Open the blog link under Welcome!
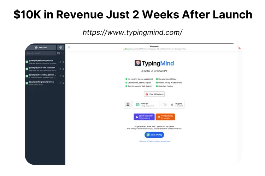Viewport: 265px width, 176px height. (154, 49)
